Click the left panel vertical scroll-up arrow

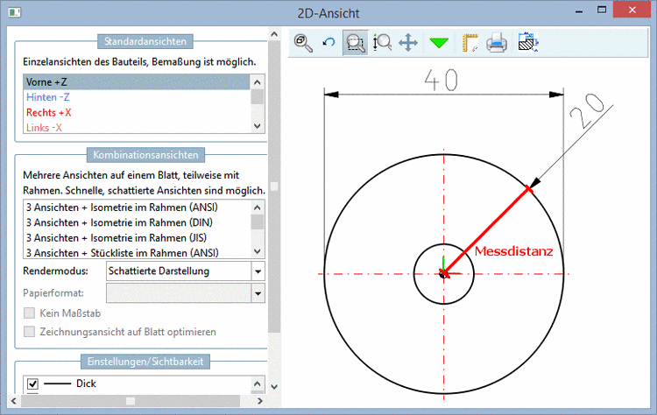274,34
